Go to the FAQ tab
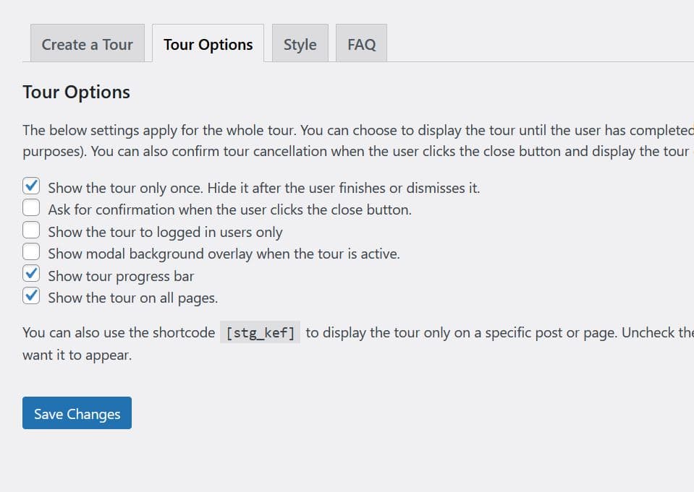Image resolution: width=694 pixels, height=492 pixels. (361, 44)
